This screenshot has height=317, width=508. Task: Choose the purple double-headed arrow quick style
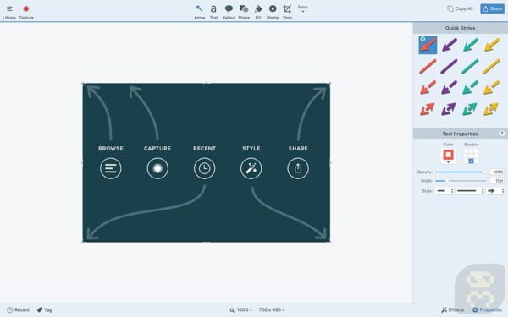449,109
